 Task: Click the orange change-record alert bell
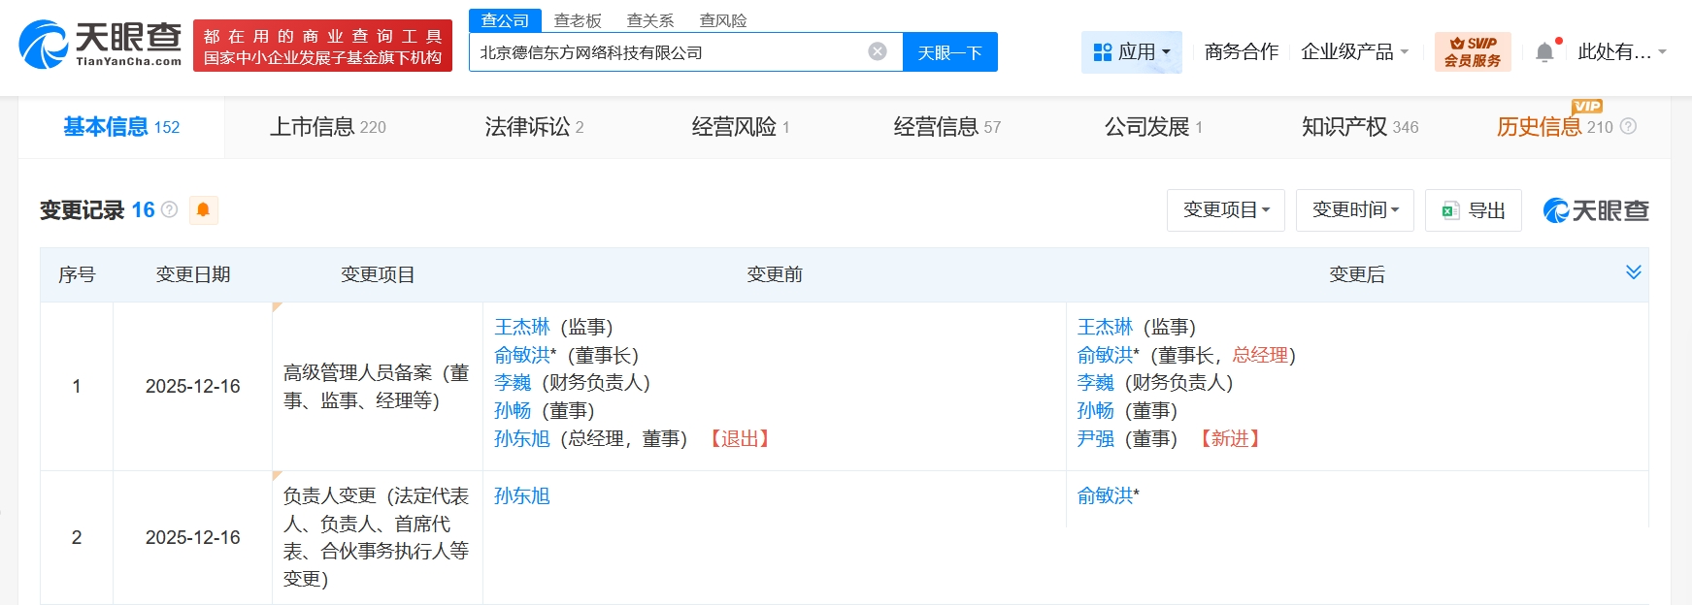pyautogui.click(x=203, y=210)
